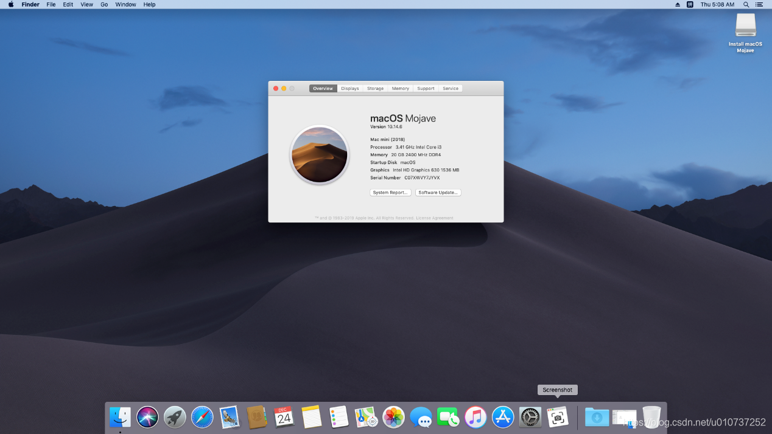Image resolution: width=772 pixels, height=434 pixels.
Task: Open Trash in the Dock
Action: tap(651, 417)
